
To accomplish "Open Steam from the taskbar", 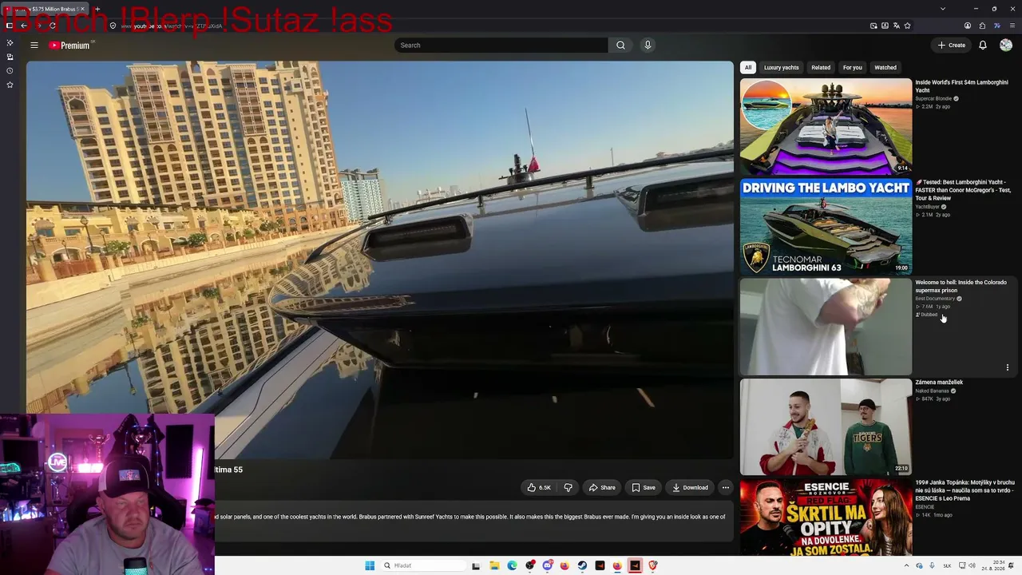I will pos(582,565).
